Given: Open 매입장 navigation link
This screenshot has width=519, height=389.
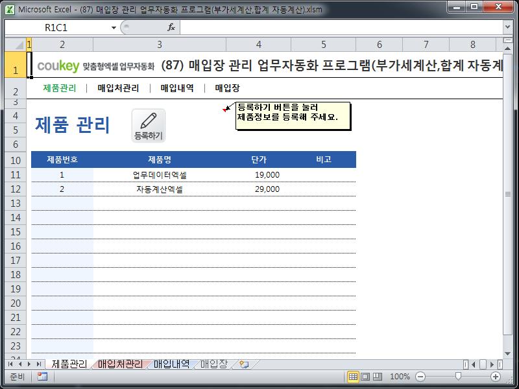Looking at the screenshot, I should pyautogui.click(x=228, y=88).
